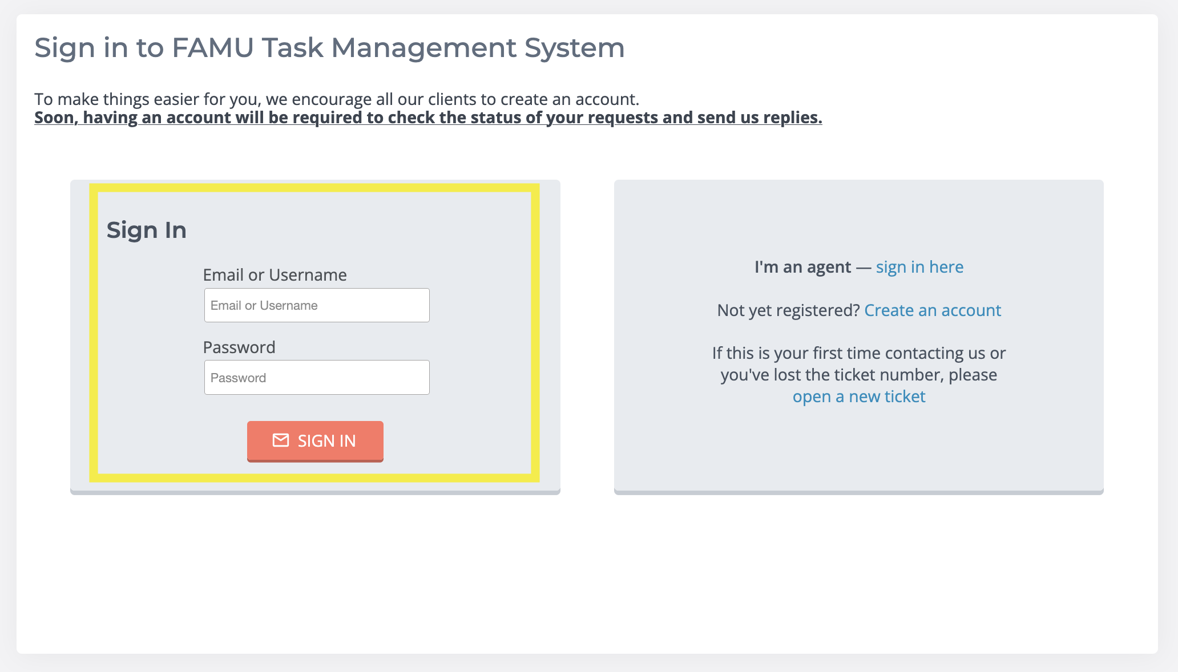Image resolution: width=1178 pixels, height=672 pixels.
Task: Click the 'Email or Username' field label
Action: (x=275, y=275)
